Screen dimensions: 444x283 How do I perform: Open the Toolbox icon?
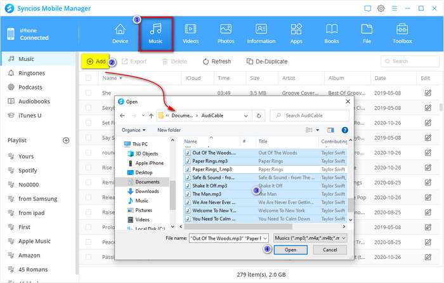click(402, 29)
